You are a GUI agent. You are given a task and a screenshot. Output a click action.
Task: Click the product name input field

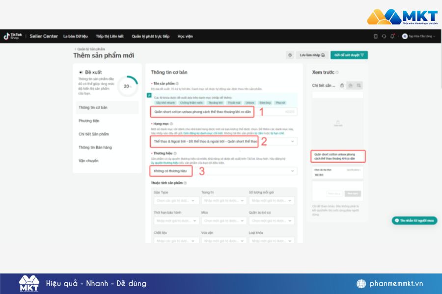(x=224, y=112)
